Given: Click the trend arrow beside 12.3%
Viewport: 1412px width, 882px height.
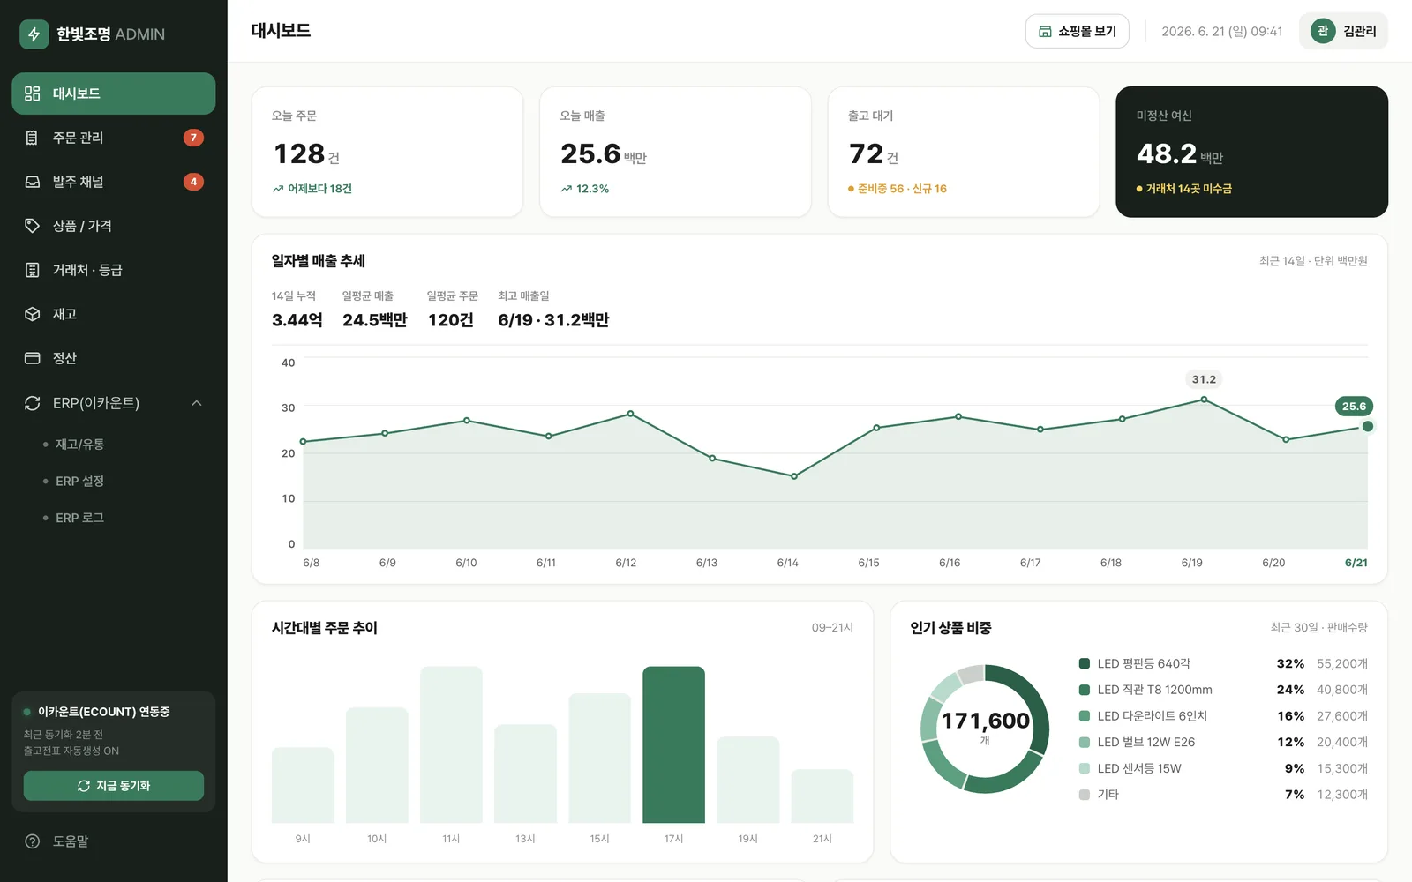Looking at the screenshot, I should [567, 189].
